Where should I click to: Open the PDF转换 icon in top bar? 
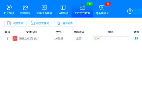[9, 7]
